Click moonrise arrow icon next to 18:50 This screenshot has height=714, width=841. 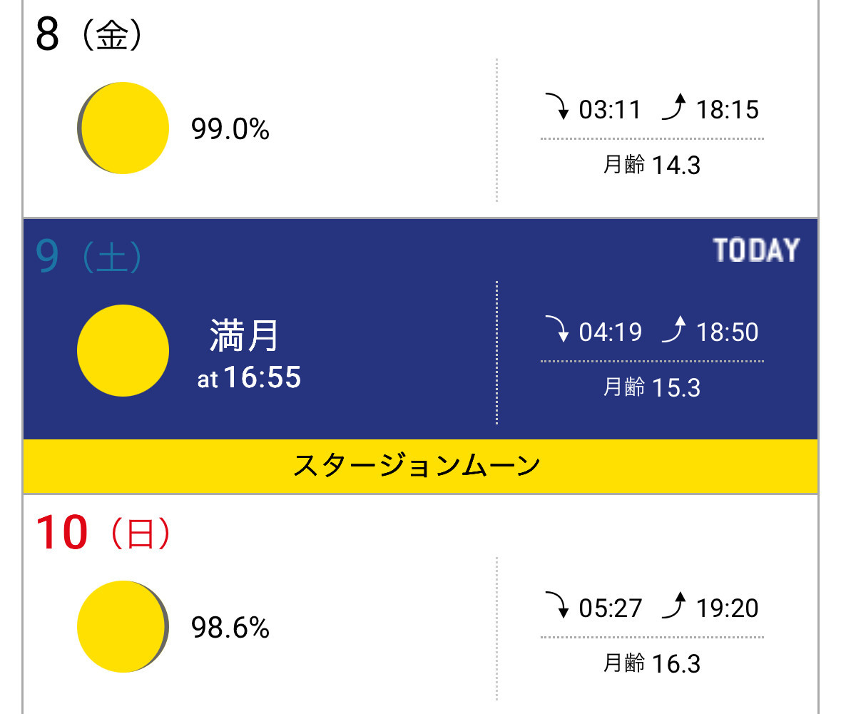(x=673, y=329)
